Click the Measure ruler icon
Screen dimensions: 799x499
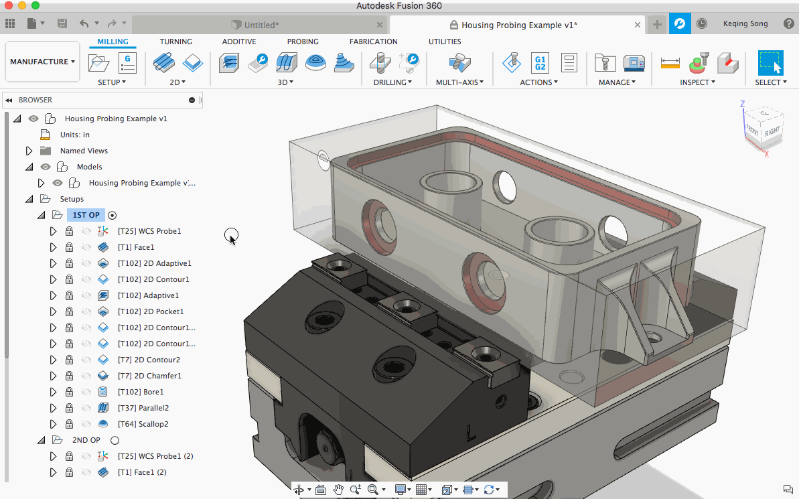tap(670, 64)
